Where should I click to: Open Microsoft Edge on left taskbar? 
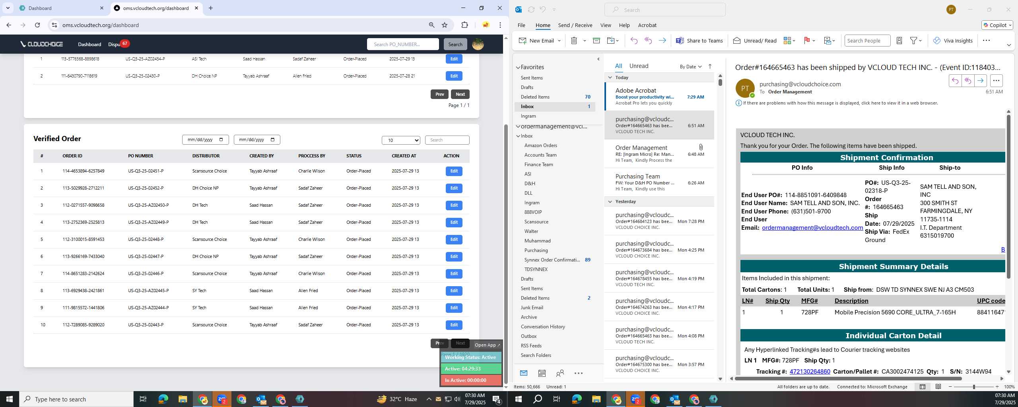click(163, 399)
